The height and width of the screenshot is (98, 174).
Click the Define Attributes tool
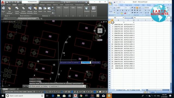[x=23, y=10]
